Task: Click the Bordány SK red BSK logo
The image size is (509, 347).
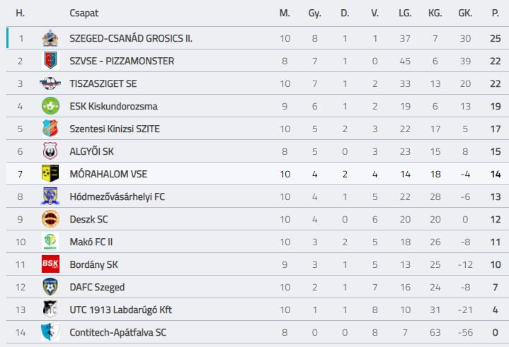Action: (50, 264)
